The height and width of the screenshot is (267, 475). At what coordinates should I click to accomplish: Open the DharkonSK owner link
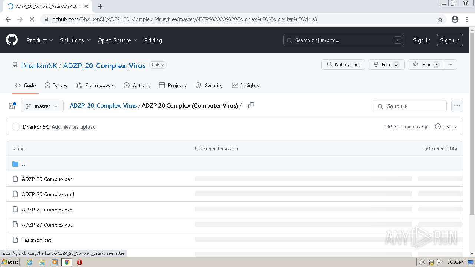39,66
